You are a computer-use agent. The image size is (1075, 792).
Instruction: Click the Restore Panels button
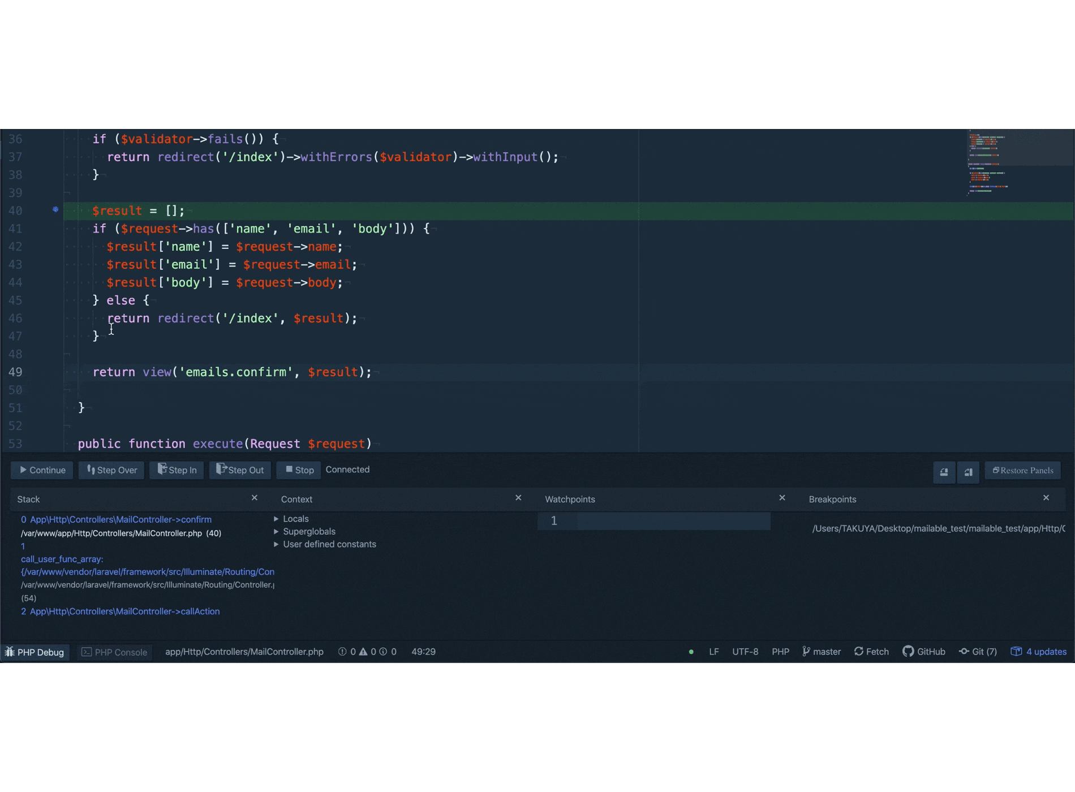click(1023, 471)
